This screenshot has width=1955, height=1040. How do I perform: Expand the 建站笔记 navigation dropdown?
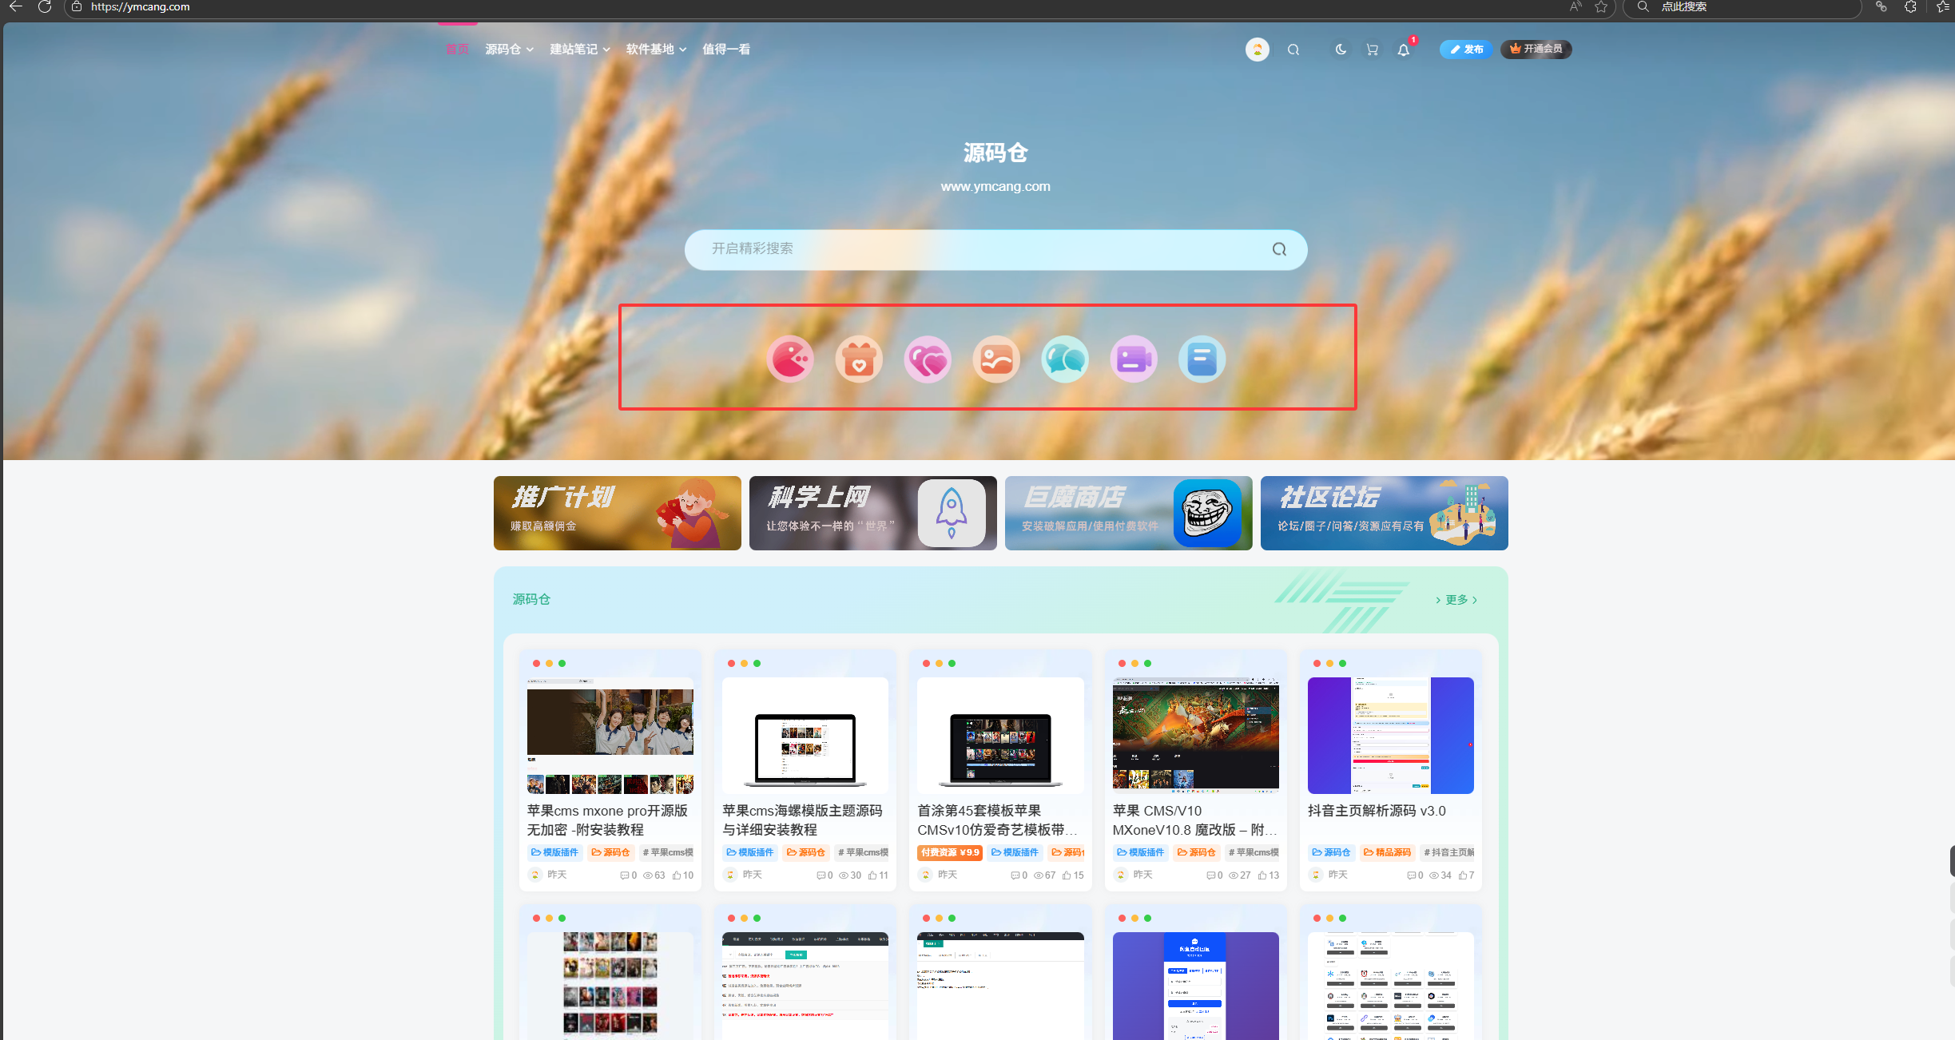coord(579,50)
